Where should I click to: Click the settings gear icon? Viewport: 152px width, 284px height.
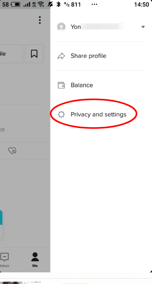[61, 114]
